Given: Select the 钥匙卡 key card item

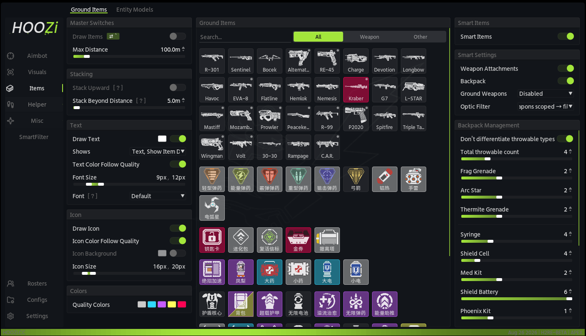Looking at the screenshot, I should coord(212,240).
